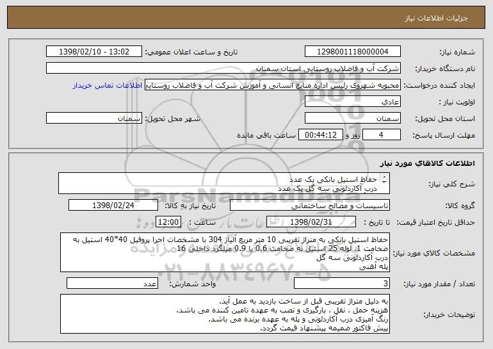Open the buyer contact information link
493x349 pixels.
pyautogui.click(x=108, y=86)
